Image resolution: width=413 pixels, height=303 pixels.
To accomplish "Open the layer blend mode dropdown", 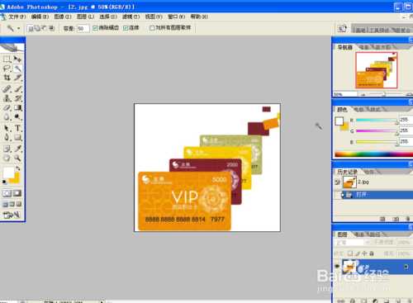I will [x=354, y=243].
